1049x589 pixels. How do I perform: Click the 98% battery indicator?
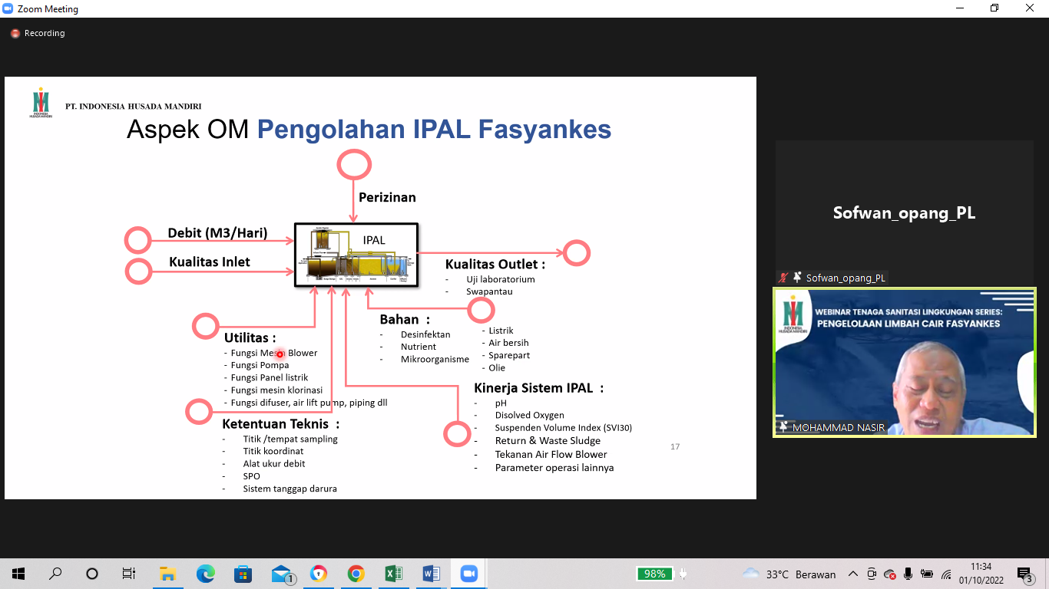654,574
